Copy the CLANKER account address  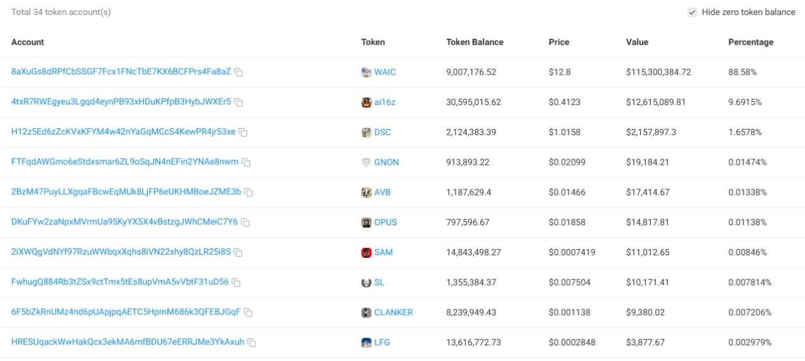(248, 313)
